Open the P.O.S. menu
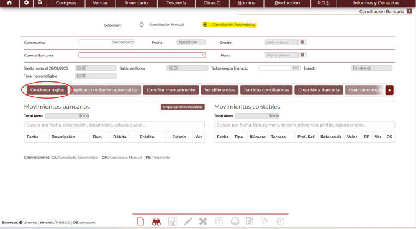 [323, 3]
